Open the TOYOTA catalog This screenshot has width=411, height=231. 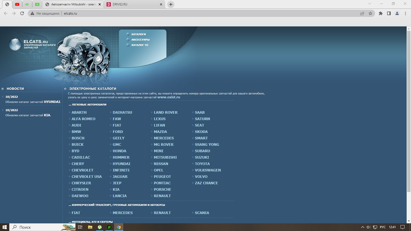coord(202,164)
